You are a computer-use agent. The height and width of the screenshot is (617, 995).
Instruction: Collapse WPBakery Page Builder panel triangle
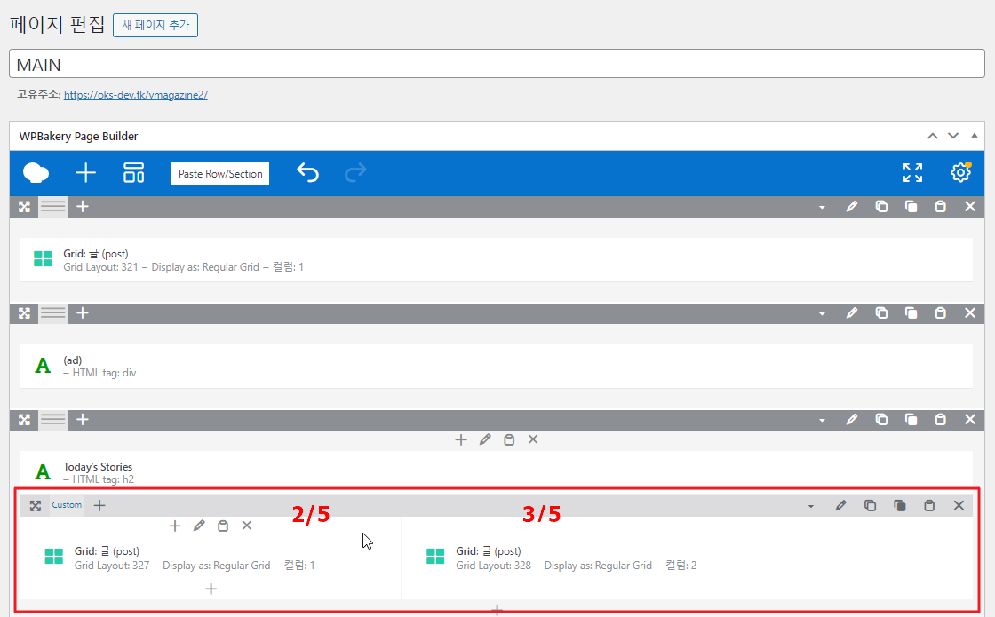[x=974, y=136]
